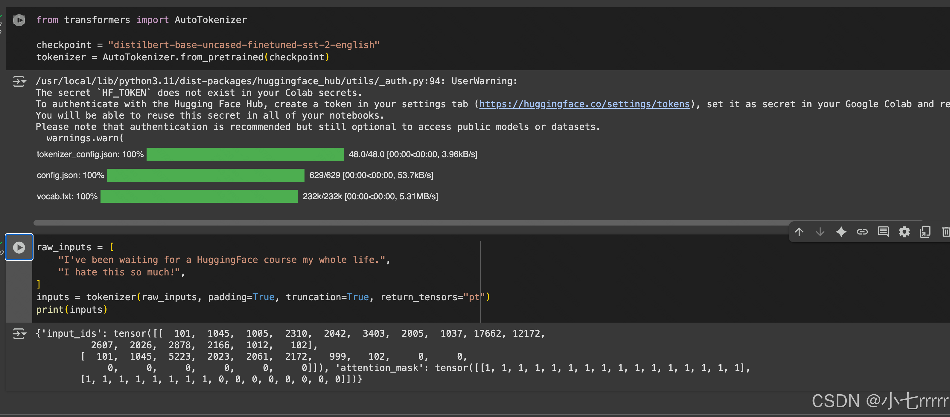Add a comment to the cell

883,232
